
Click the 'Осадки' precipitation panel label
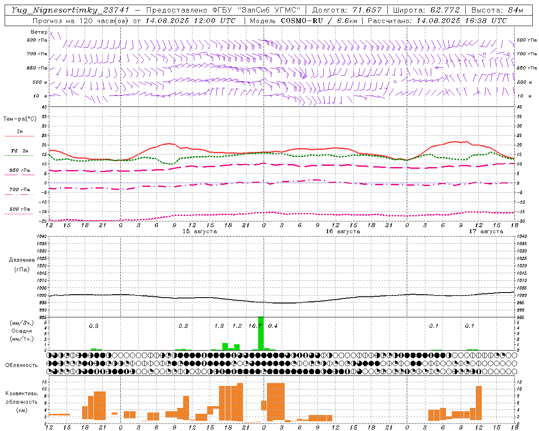[x=21, y=331]
